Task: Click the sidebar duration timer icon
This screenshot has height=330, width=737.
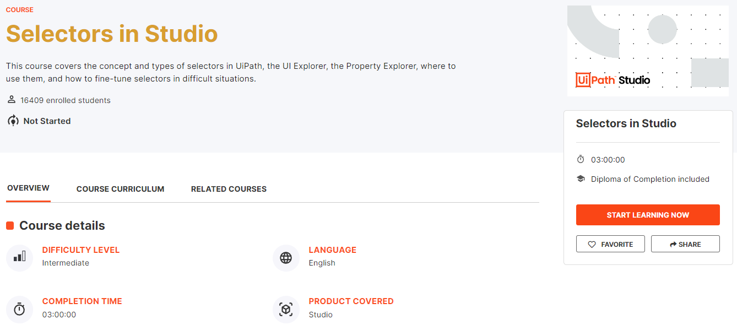Action: (x=581, y=160)
